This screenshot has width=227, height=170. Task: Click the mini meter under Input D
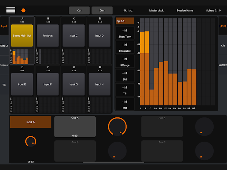coord(99,56)
